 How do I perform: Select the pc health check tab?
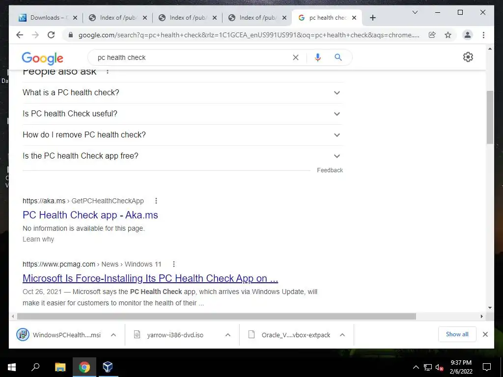[327, 18]
